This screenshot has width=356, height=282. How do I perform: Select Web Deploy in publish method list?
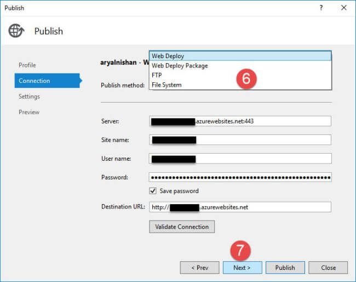coord(240,56)
